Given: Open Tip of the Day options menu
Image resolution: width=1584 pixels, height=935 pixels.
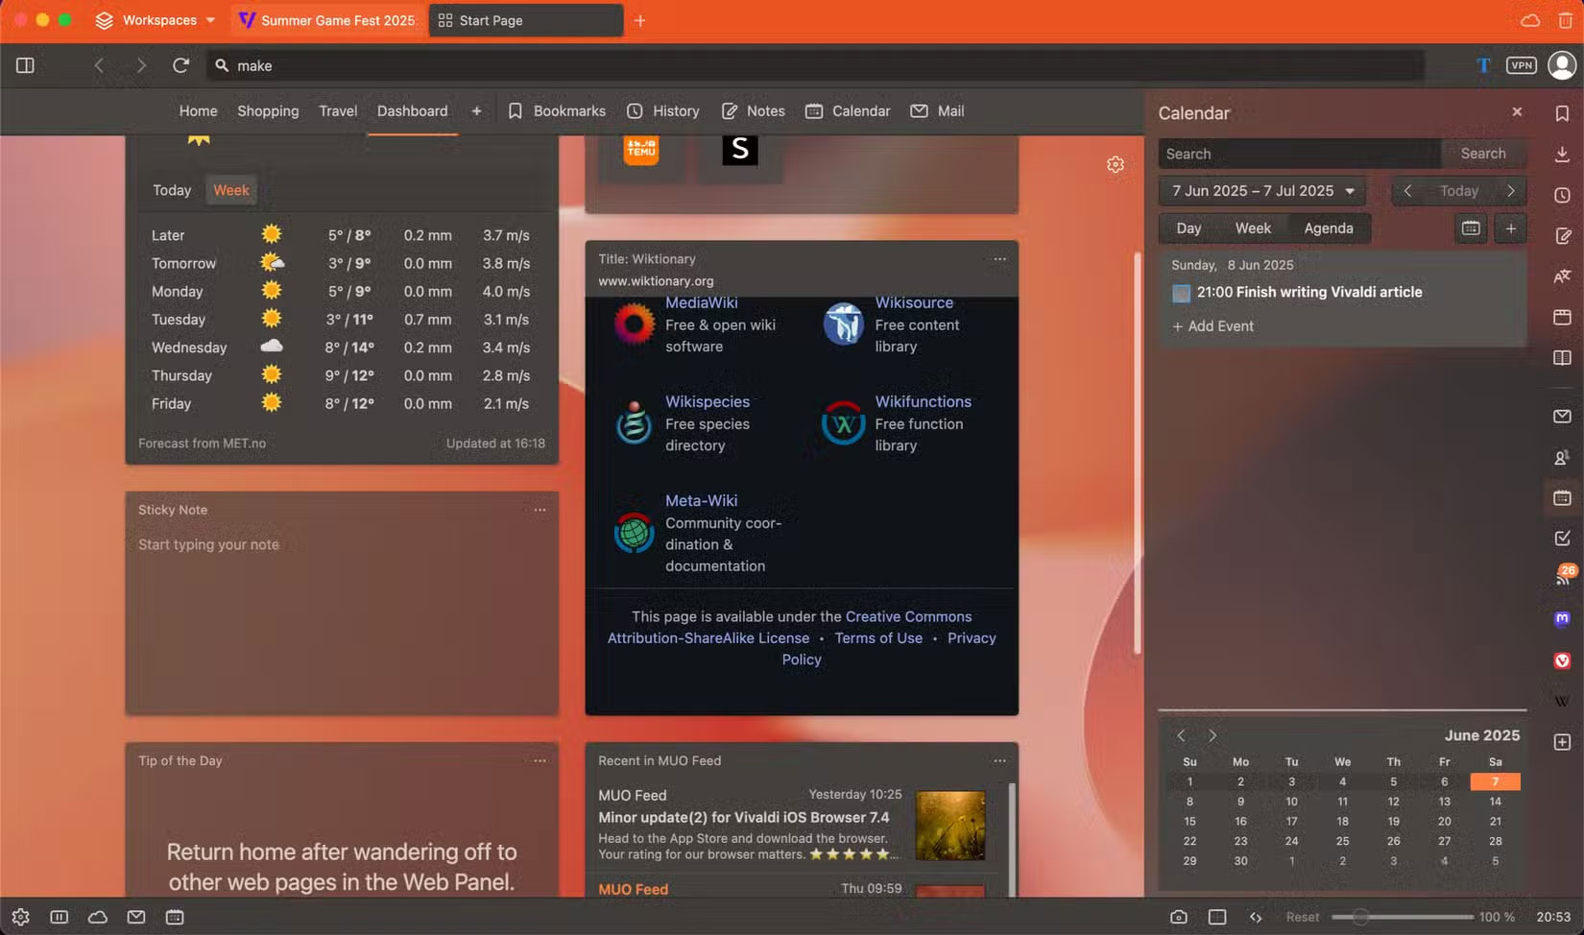Looking at the screenshot, I should (x=540, y=760).
